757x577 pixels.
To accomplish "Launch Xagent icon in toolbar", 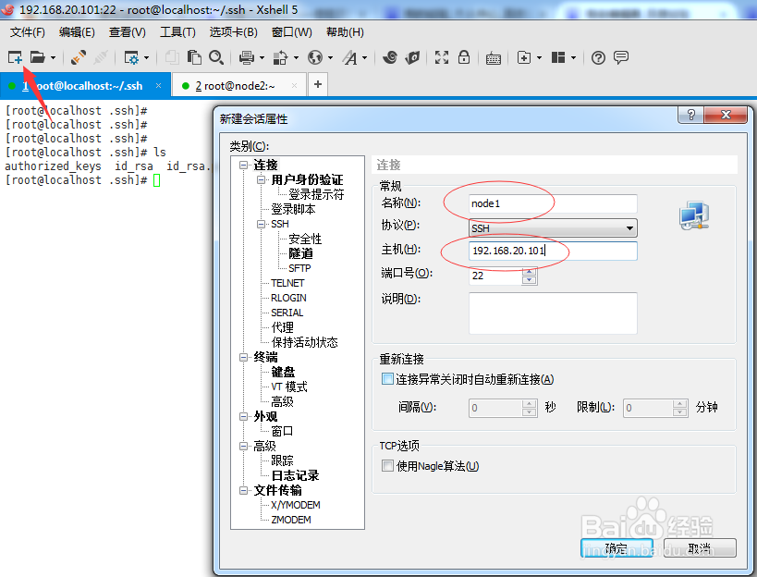I will pyautogui.click(x=412, y=57).
